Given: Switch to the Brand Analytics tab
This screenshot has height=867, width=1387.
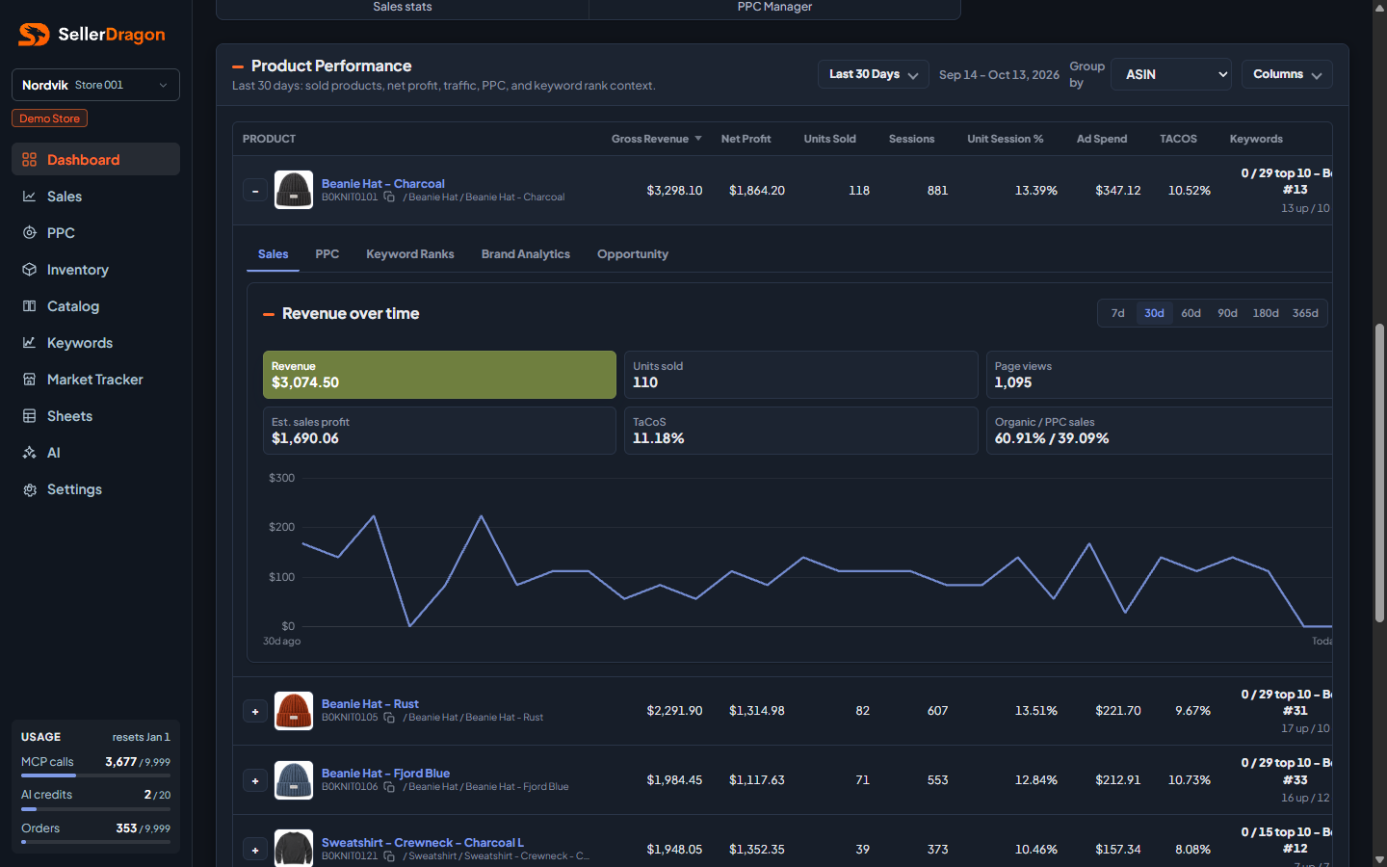Looking at the screenshot, I should click(x=526, y=254).
